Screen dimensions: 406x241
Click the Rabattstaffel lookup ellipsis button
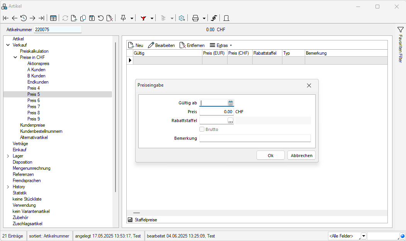230,121
